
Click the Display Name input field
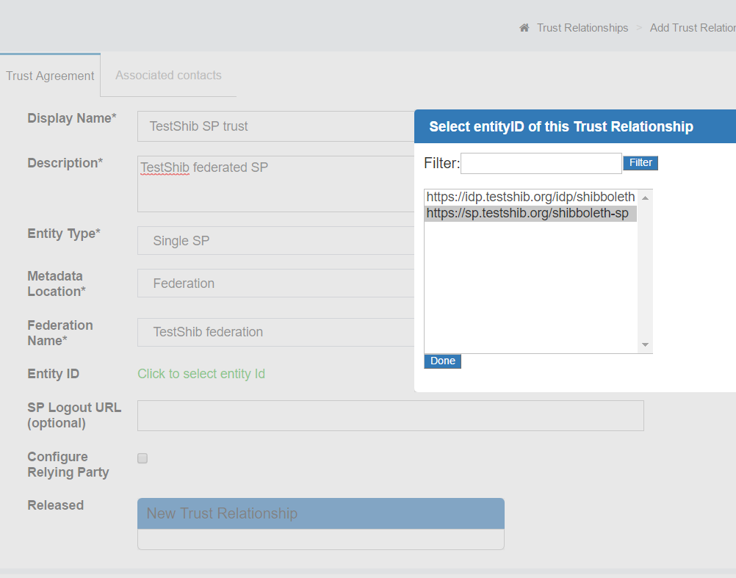click(275, 126)
